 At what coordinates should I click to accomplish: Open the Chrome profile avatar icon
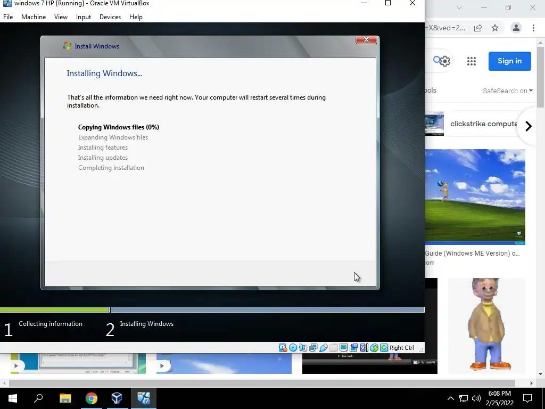point(516,28)
